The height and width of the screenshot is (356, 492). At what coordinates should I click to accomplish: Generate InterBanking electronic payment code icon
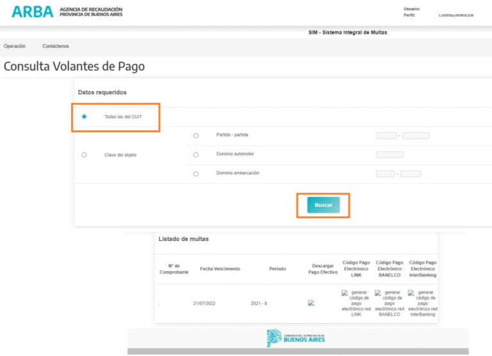coord(411,293)
